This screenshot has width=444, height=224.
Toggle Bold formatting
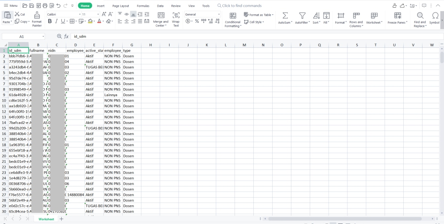(50, 21)
